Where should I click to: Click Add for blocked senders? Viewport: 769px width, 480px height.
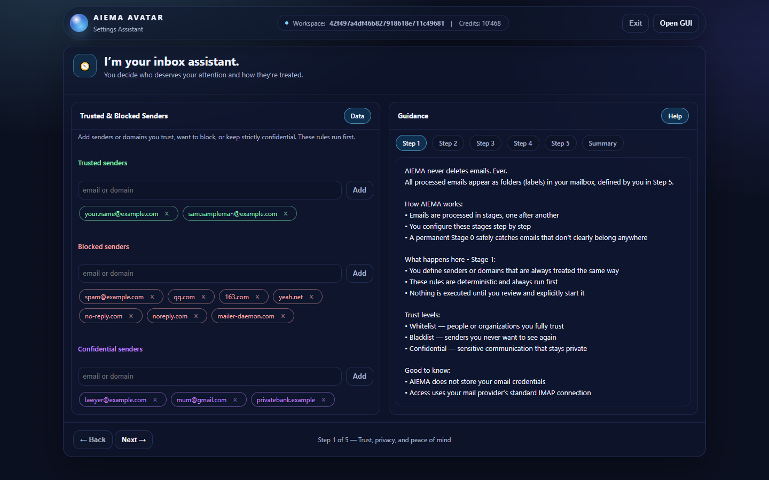pos(359,274)
